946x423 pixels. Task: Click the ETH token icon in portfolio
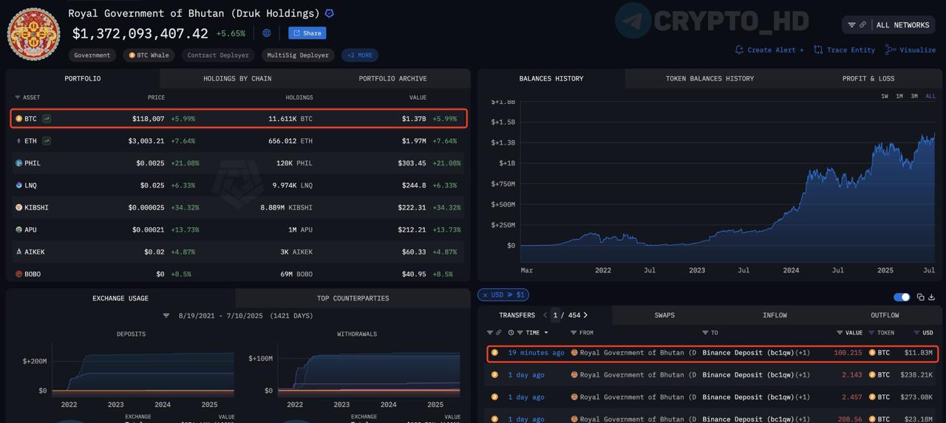tap(19, 141)
